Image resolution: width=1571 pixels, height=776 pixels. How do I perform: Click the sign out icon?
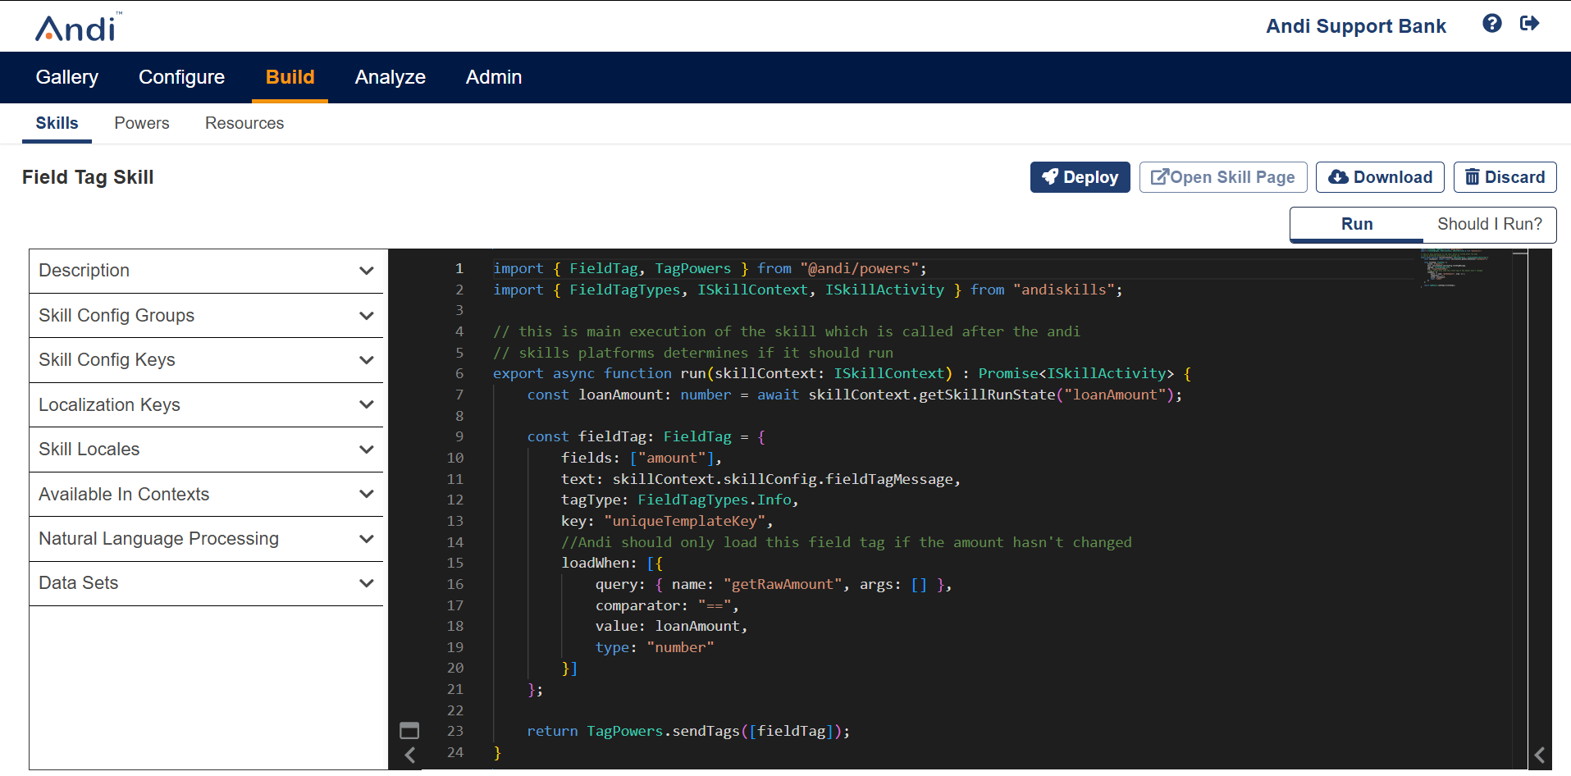(x=1529, y=24)
